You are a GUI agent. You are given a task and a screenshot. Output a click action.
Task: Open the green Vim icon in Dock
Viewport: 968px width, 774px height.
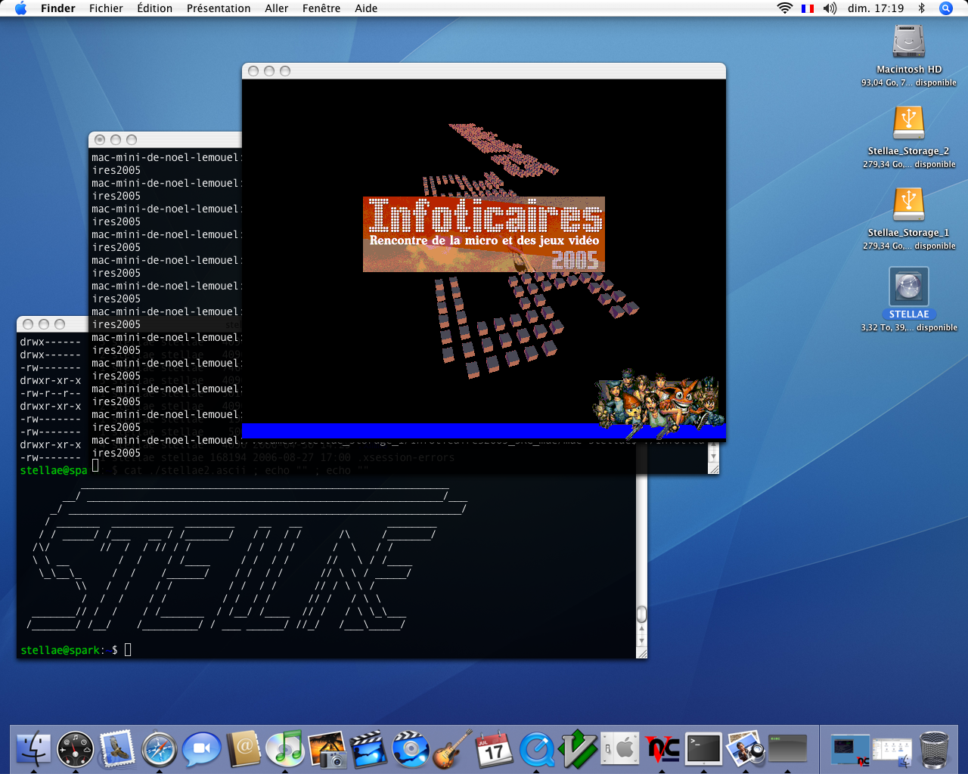579,750
